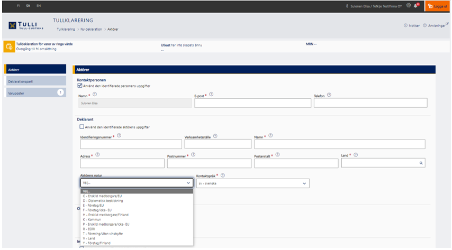Open the Kontaktspråk dropdown
The width and height of the screenshot is (452, 250).
(252, 183)
